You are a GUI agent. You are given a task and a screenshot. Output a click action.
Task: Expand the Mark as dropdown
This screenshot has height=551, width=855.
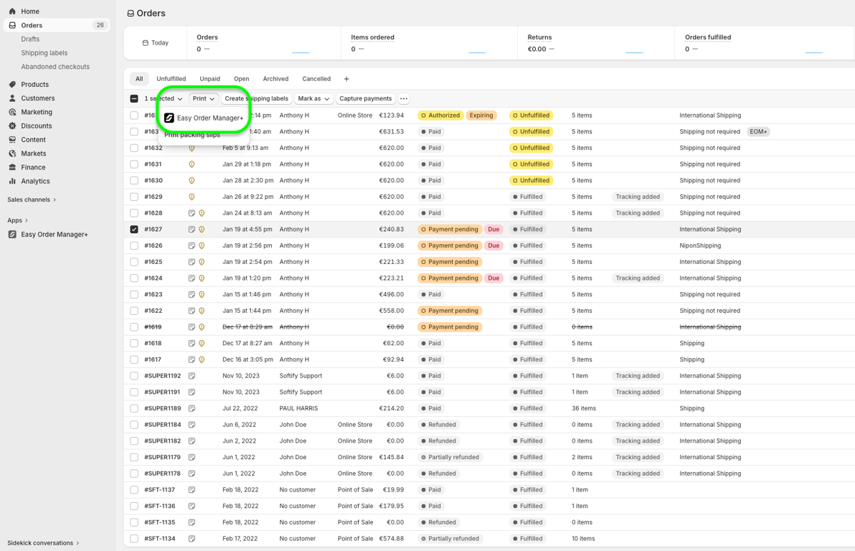pos(313,99)
